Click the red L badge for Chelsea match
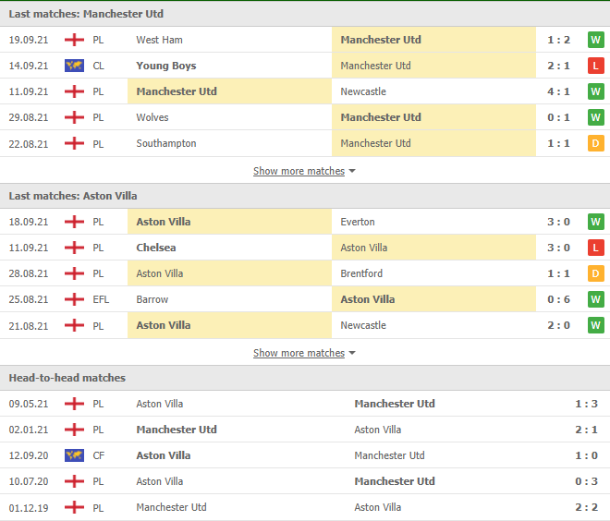This screenshot has height=521, width=610. (595, 248)
